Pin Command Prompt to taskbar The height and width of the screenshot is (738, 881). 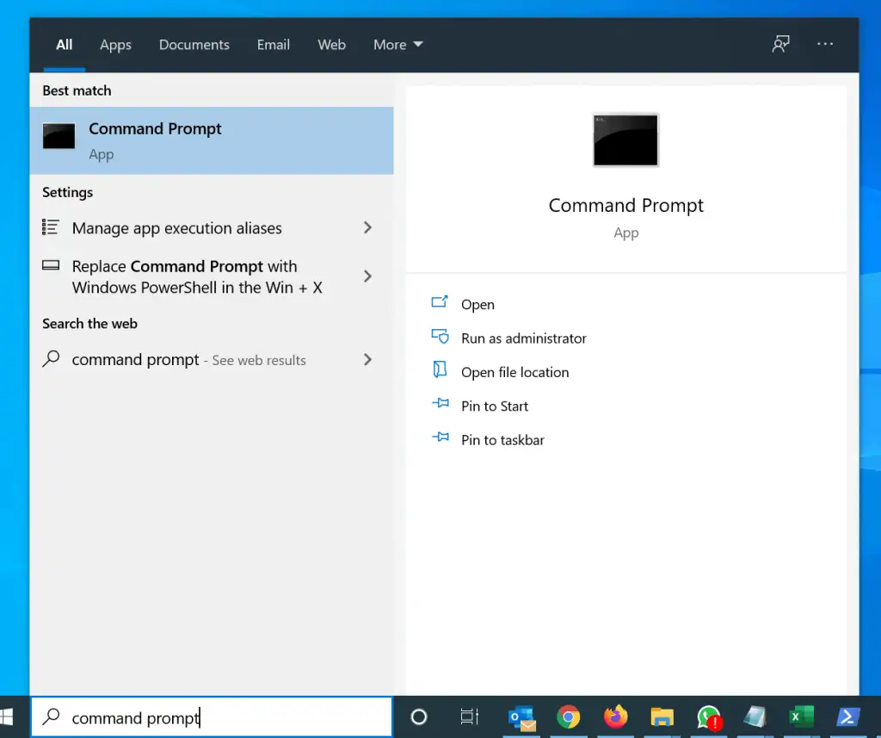click(x=502, y=440)
